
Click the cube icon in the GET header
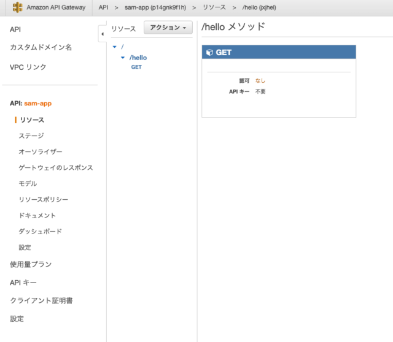(x=209, y=52)
